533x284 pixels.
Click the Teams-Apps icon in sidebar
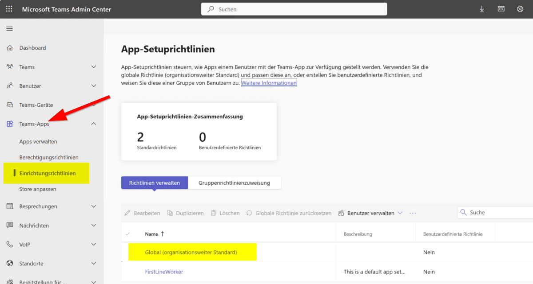coord(10,124)
